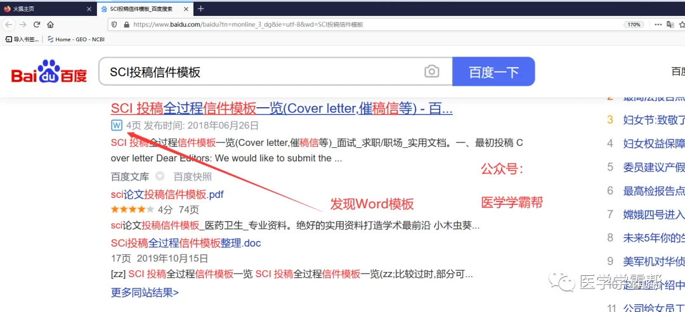Image resolution: width=685 pixels, height=312 pixels.
Task: Click the shield icon next to 百度文库
Action: pos(160,176)
